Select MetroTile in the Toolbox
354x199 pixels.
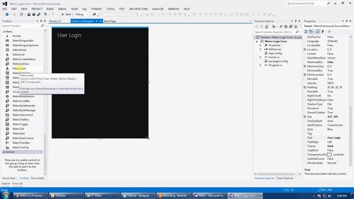[x=18, y=129]
